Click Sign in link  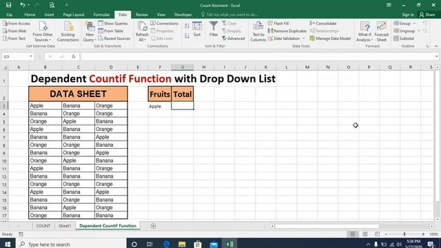408,14
